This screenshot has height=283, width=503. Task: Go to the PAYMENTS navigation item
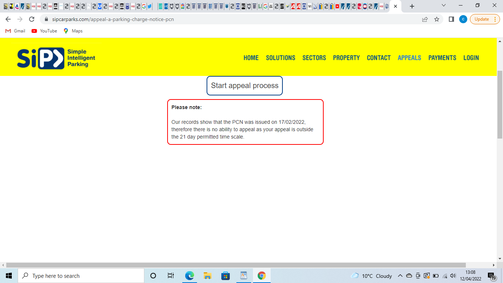point(442,58)
